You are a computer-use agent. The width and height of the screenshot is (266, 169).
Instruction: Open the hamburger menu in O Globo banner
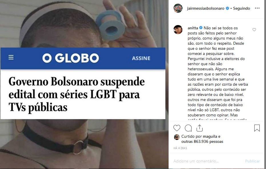point(11,57)
